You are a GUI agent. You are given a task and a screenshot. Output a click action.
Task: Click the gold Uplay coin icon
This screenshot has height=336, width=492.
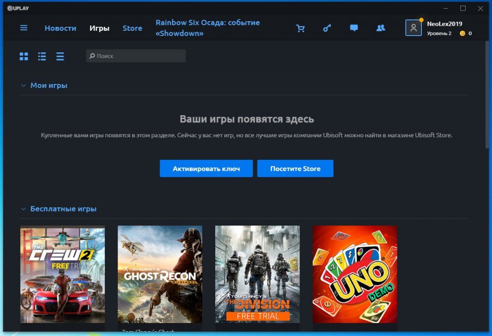[x=462, y=33]
